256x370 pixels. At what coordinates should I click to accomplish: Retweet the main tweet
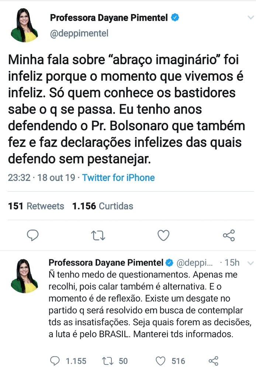pyautogui.click(x=98, y=235)
